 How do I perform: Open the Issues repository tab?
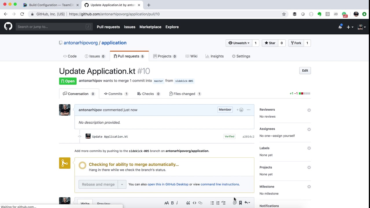click(95, 56)
